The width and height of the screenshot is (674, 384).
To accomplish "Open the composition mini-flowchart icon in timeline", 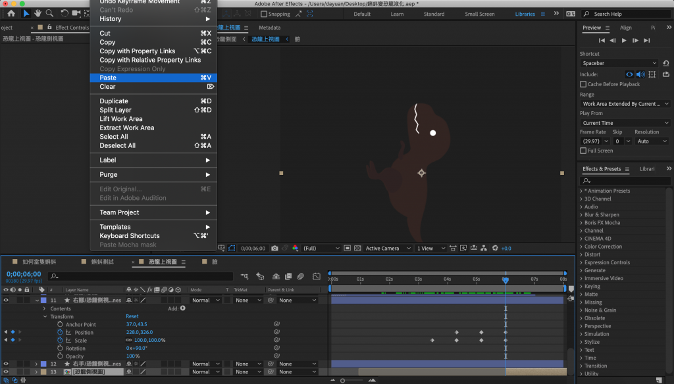I will click(x=245, y=277).
